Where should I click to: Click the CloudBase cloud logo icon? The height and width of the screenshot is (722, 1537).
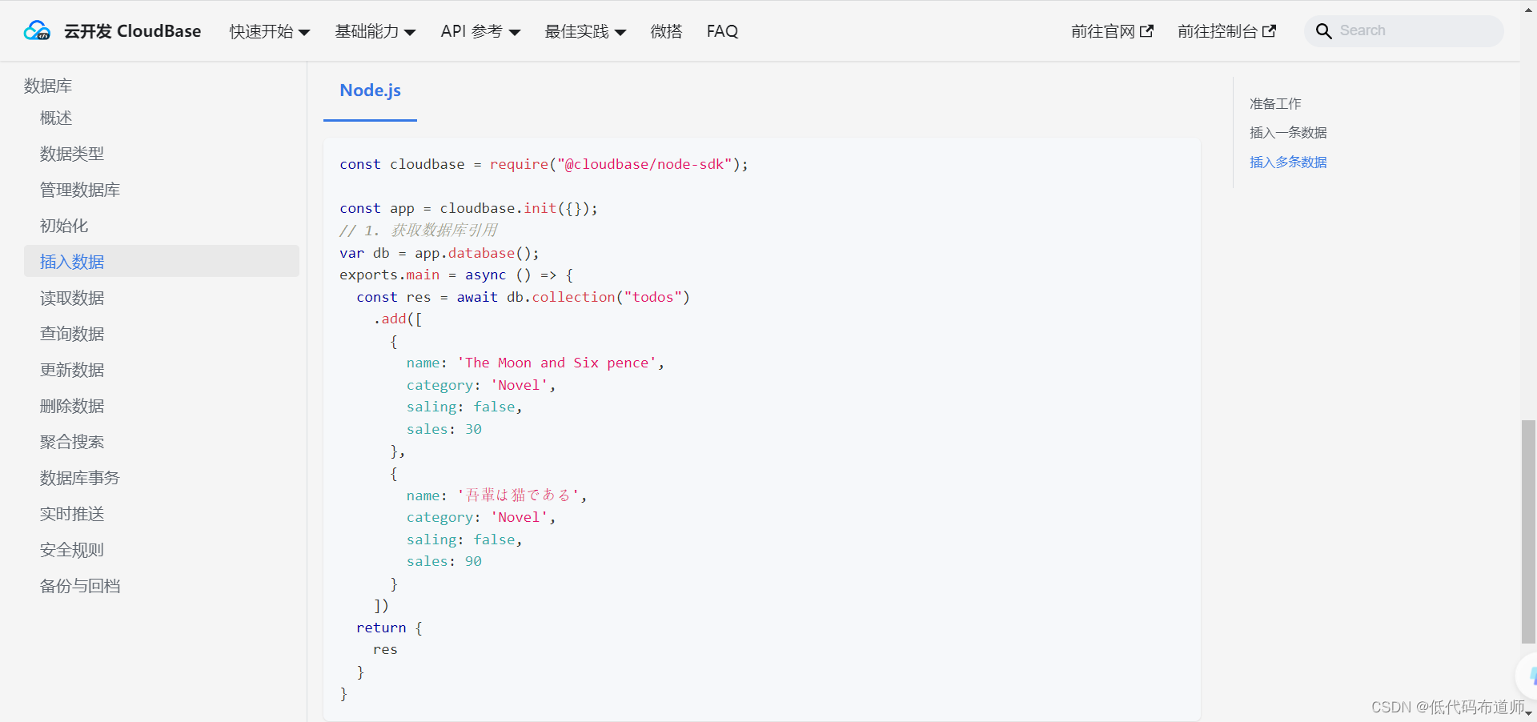38,30
